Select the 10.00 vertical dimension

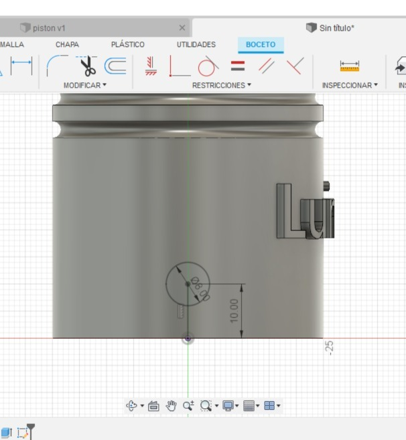234,311
